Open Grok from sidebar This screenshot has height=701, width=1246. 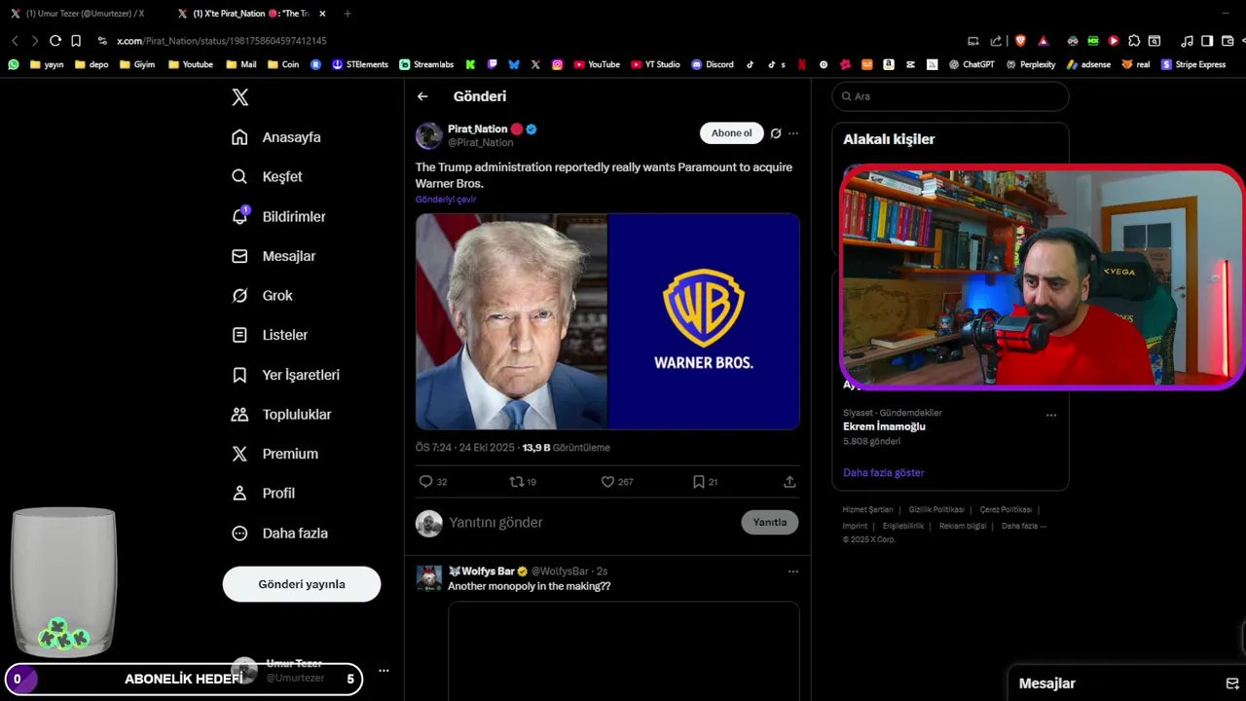(262, 295)
